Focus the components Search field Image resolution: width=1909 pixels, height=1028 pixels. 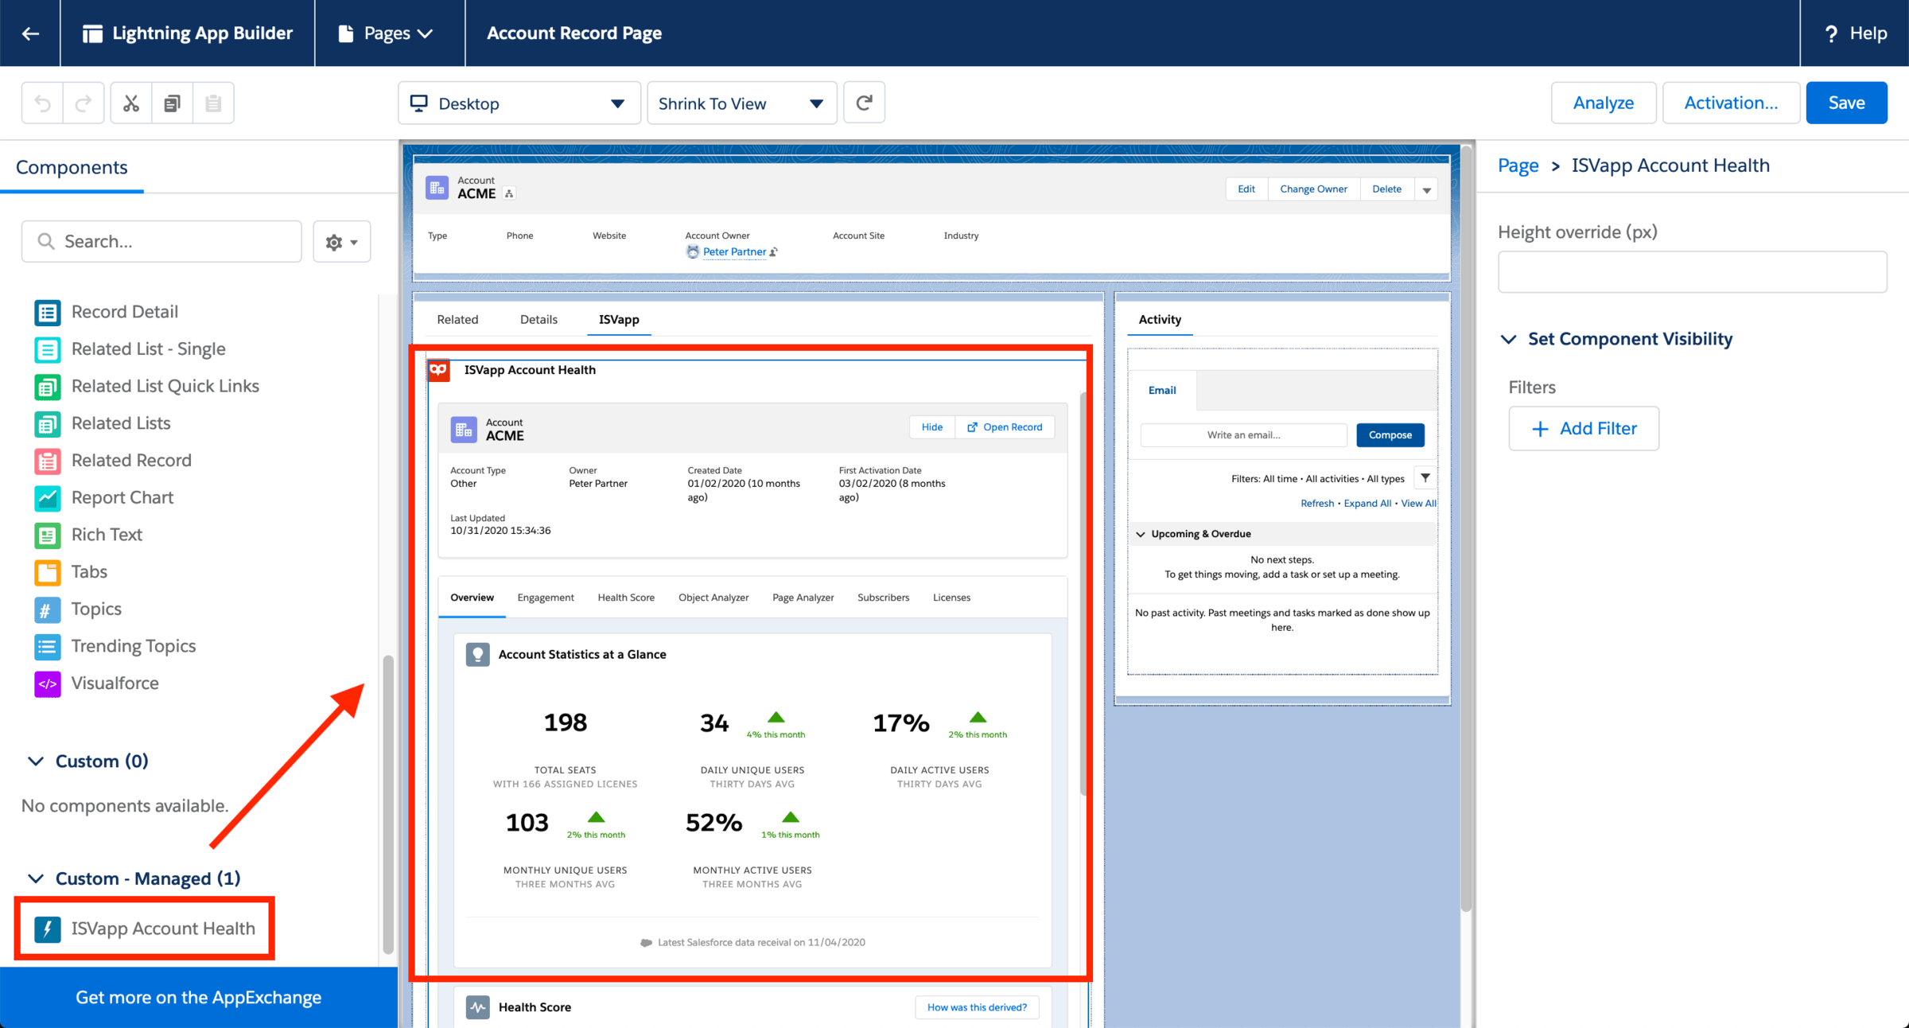(162, 242)
